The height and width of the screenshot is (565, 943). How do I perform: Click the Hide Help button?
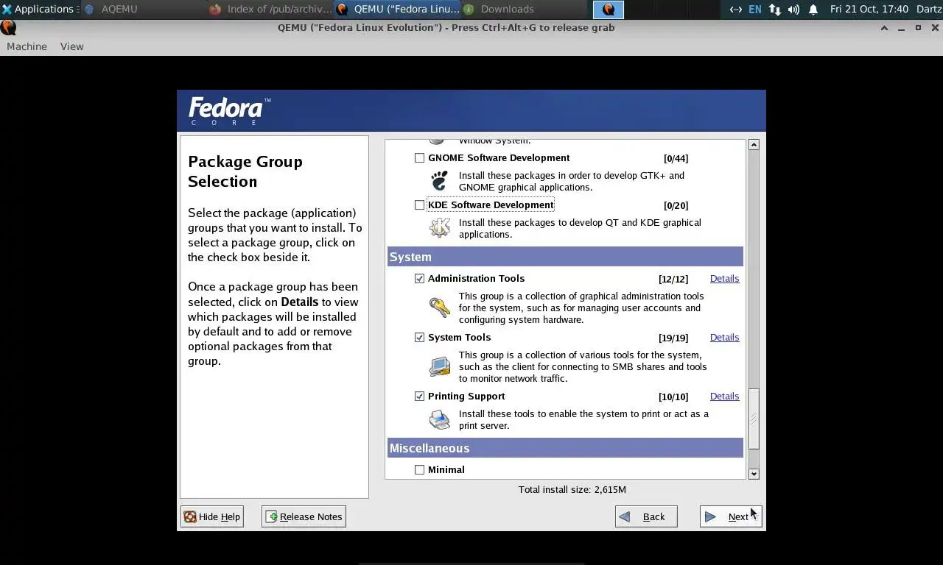pos(211,516)
